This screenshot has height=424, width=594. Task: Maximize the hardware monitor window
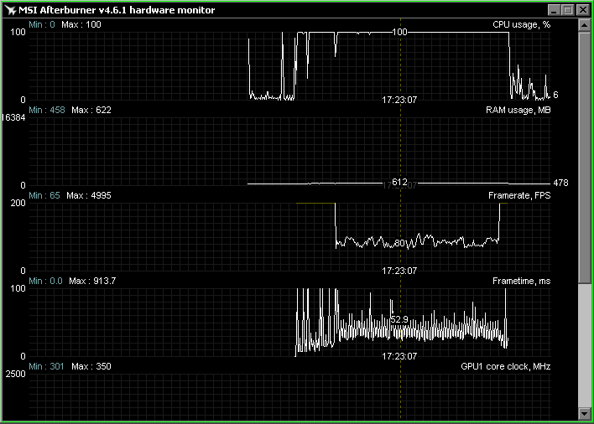coord(567,10)
